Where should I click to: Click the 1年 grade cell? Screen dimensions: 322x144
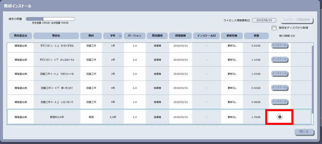[113, 46]
